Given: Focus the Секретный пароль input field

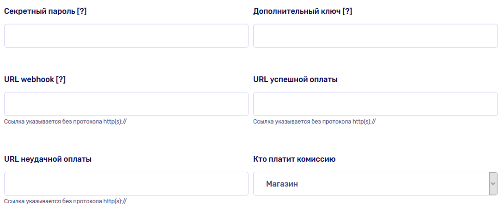Looking at the screenshot, I should (126, 36).
